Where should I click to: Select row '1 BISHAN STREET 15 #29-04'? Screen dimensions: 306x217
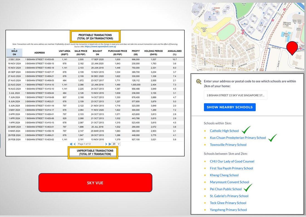point(95,93)
